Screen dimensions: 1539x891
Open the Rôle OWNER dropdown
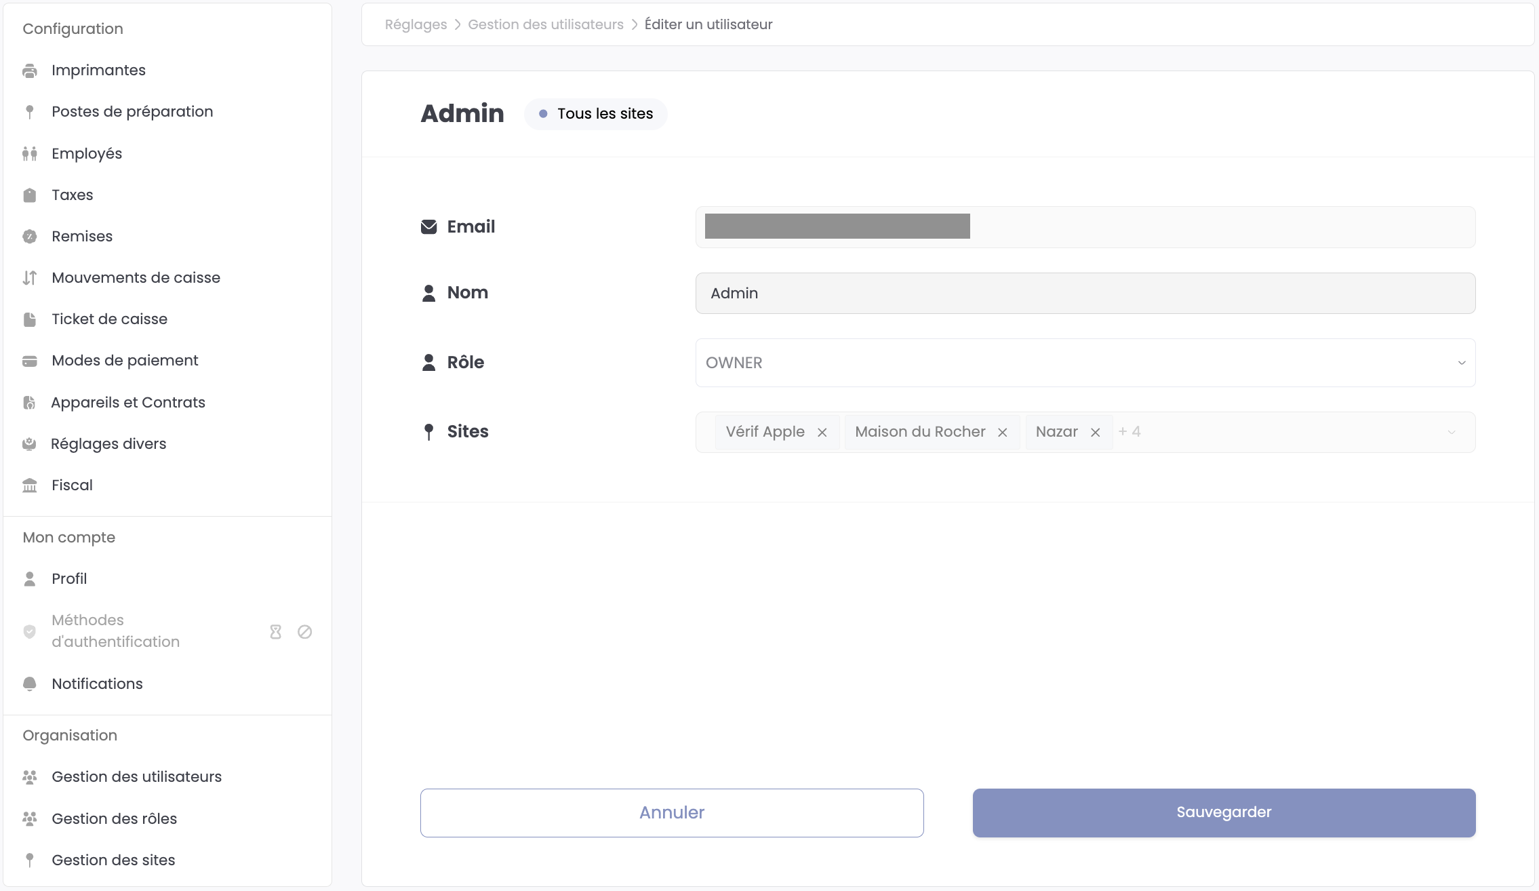coord(1085,363)
